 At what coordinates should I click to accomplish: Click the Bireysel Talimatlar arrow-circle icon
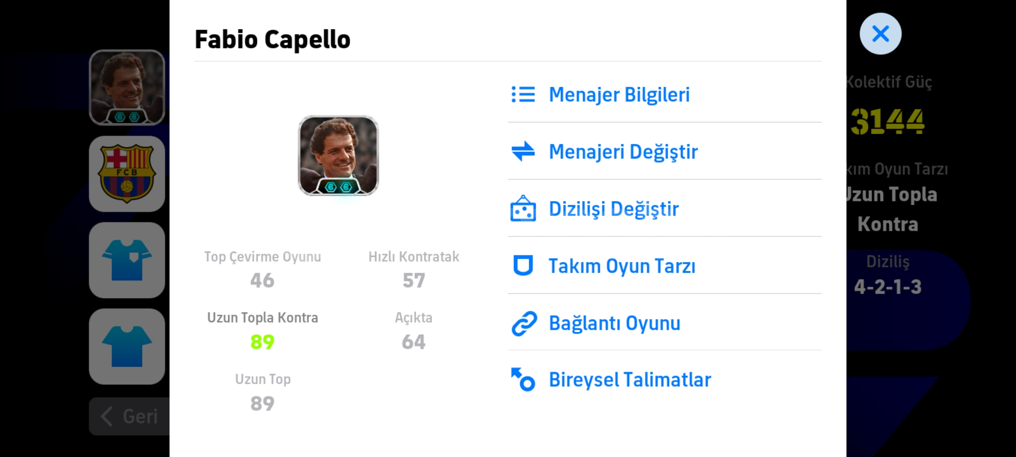pyautogui.click(x=523, y=379)
